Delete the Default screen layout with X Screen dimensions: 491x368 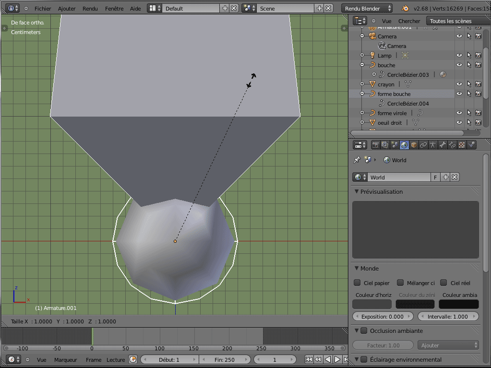click(234, 9)
